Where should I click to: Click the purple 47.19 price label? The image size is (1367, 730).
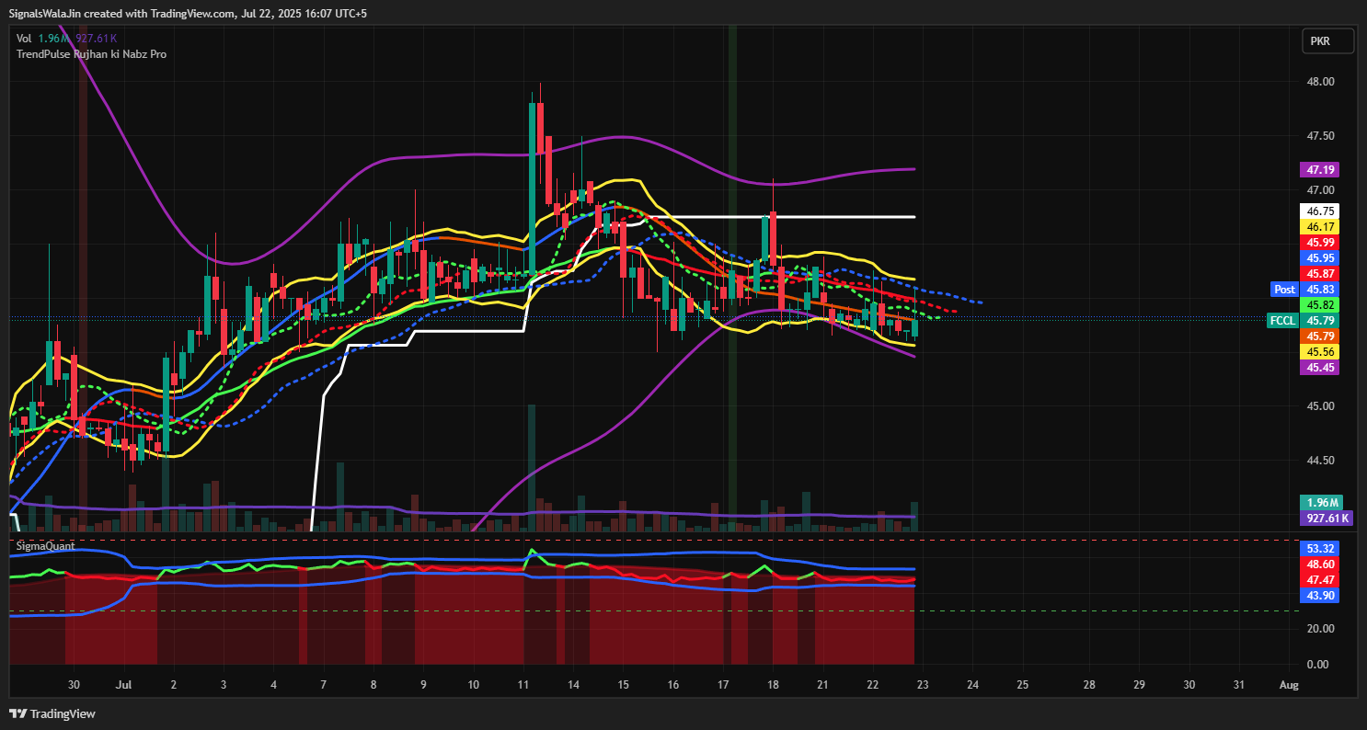[x=1320, y=169]
